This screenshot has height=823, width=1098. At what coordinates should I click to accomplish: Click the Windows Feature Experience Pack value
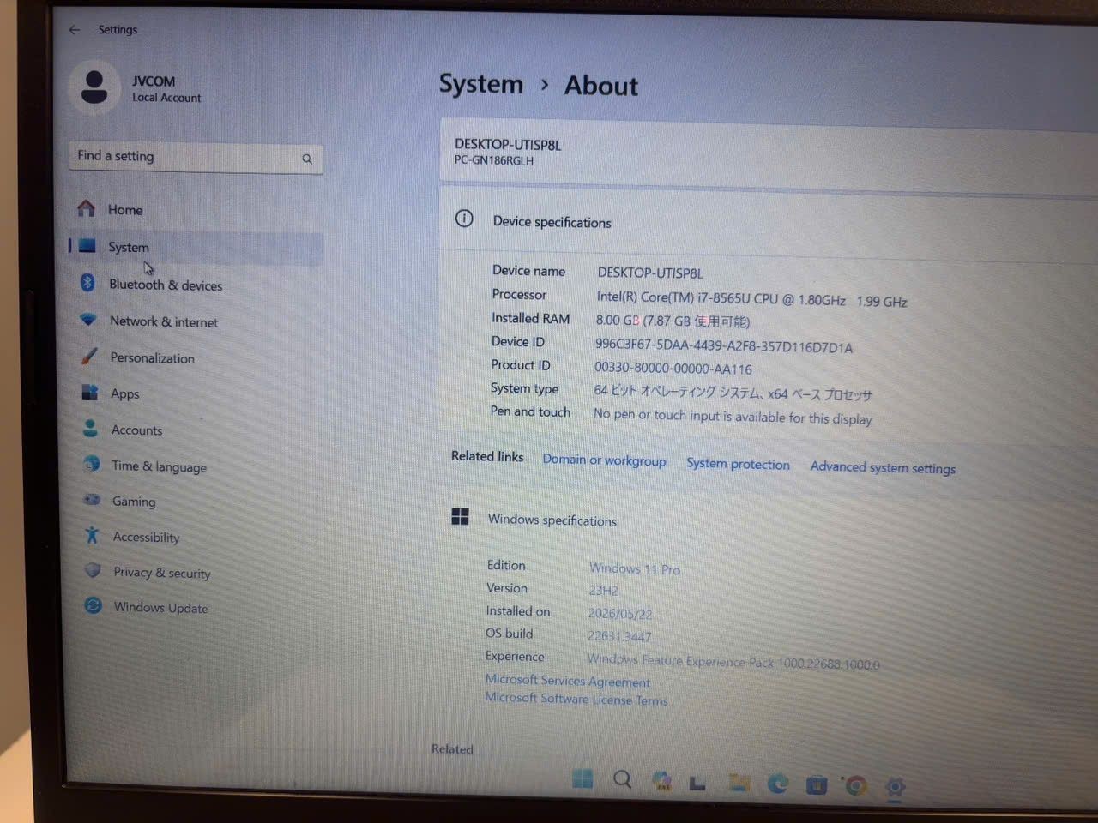pos(733,662)
